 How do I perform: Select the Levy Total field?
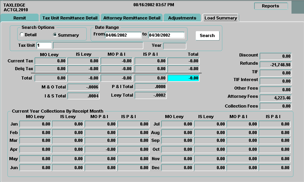(x=151, y=95)
